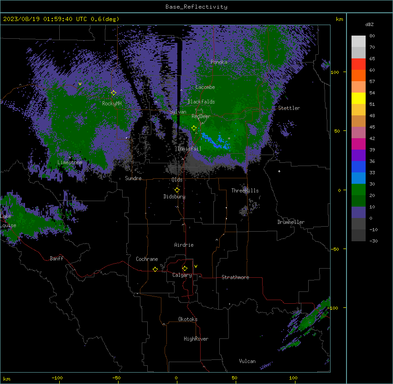Select the Drumheller label
This screenshot has height=384, width=393.
291,222
